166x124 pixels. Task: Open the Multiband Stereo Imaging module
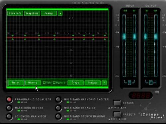coord(58,116)
